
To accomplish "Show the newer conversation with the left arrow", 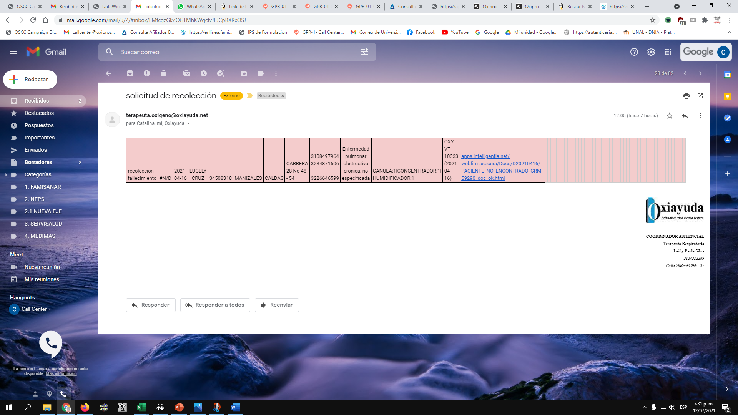I will [685, 73].
